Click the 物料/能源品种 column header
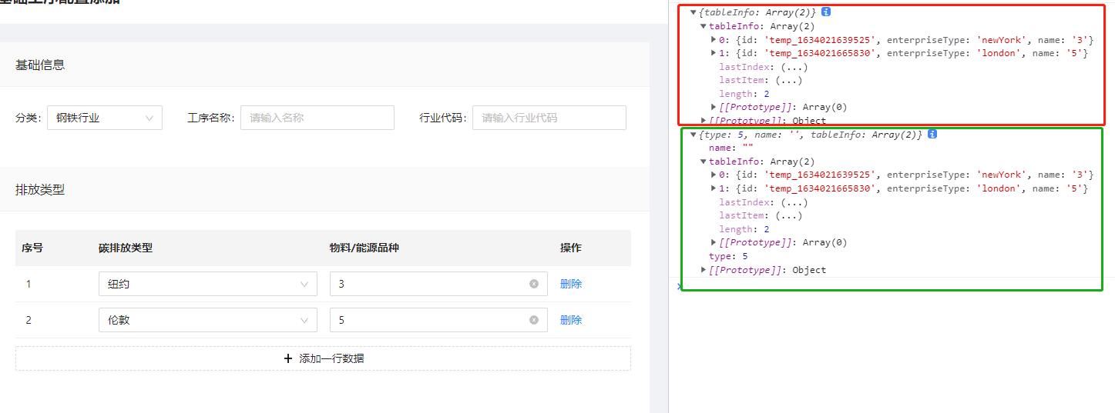This screenshot has height=413, width=1115. click(364, 248)
